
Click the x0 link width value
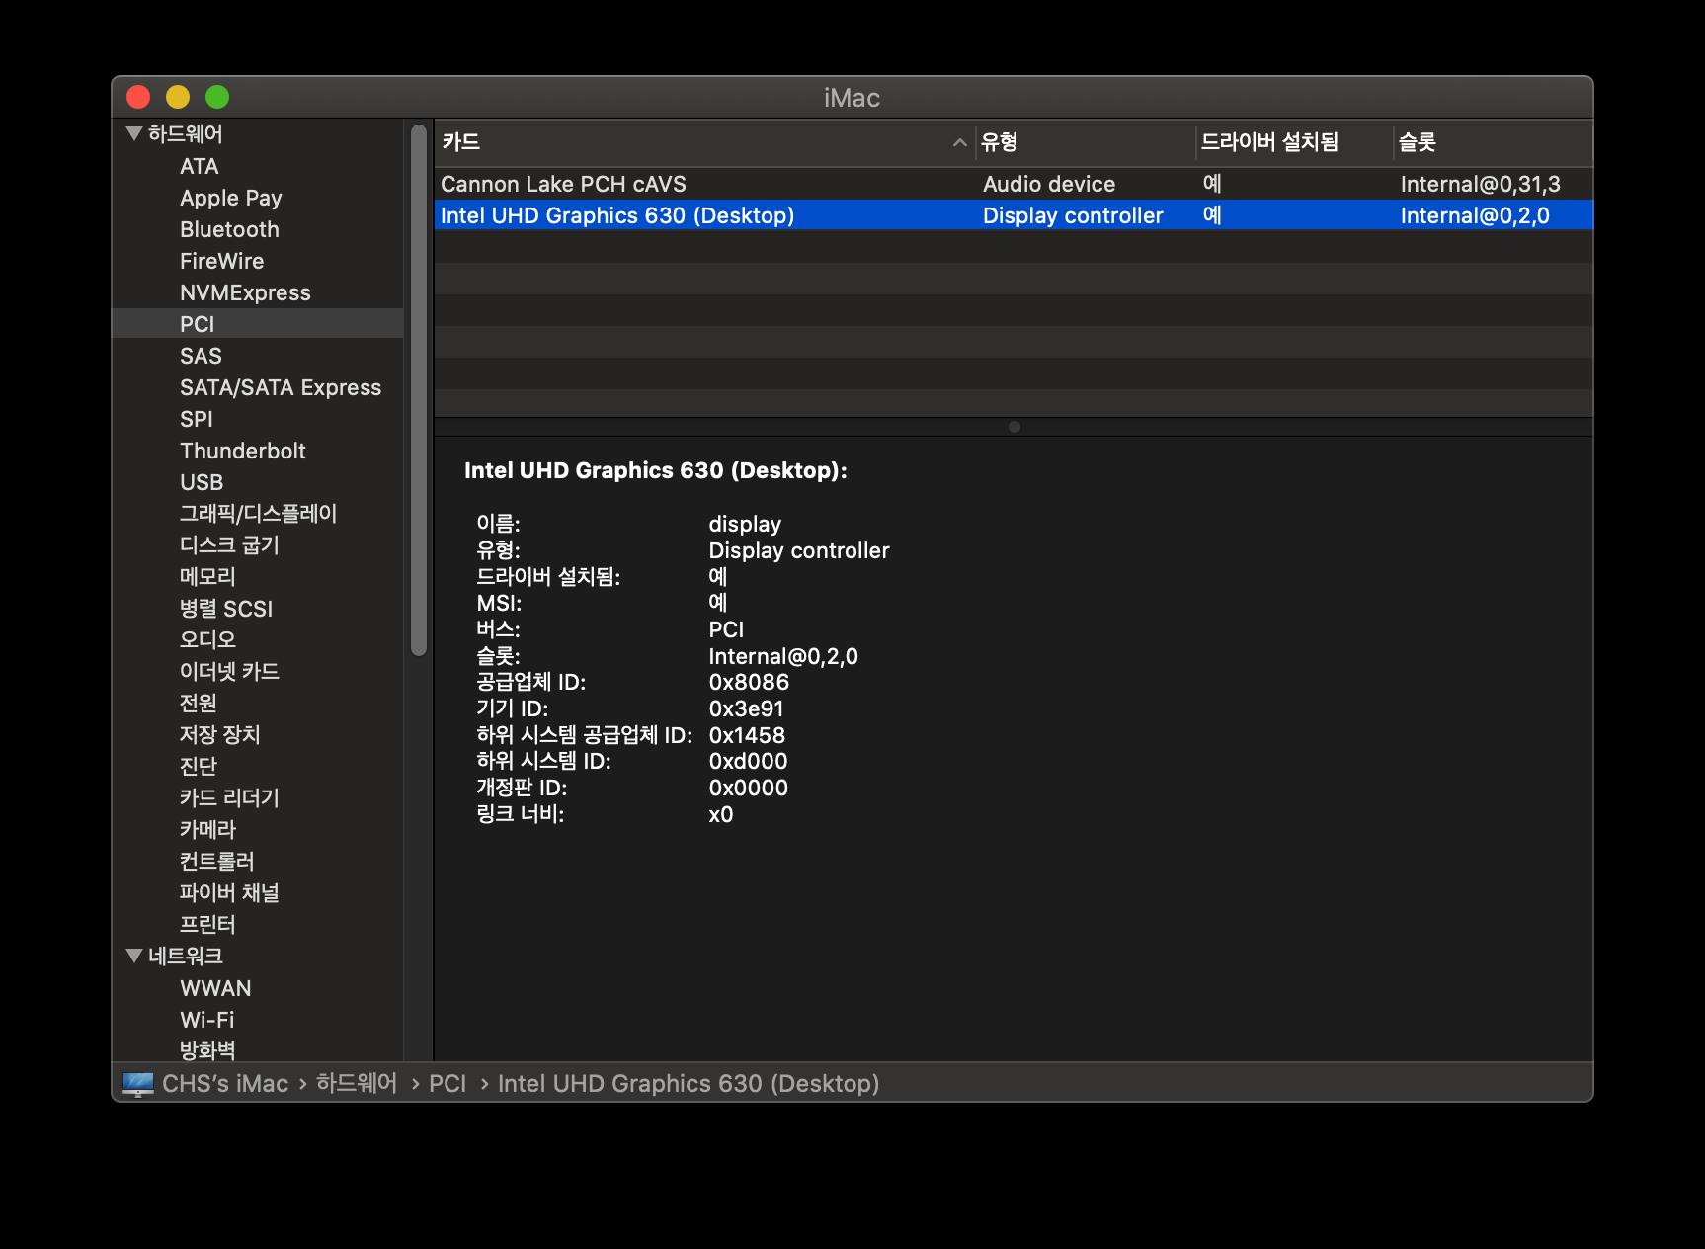(x=720, y=814)
